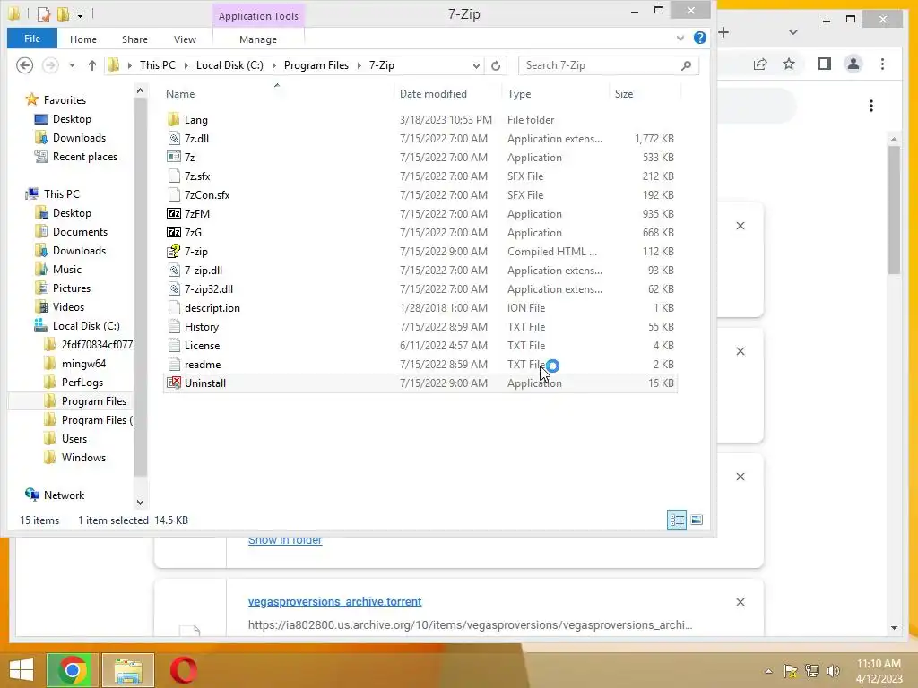
Task: Select the 7zG application icon
Action: (x=173, y=232)
